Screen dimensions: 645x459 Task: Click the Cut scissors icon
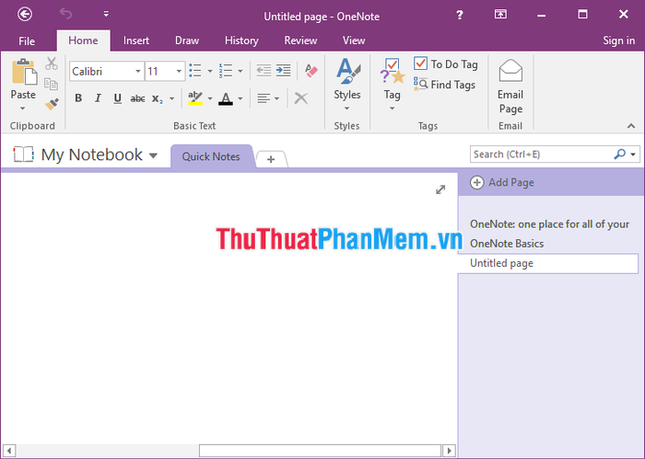52,63
